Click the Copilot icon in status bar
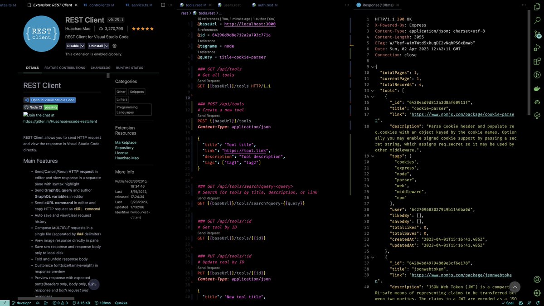 click(521, 303)
